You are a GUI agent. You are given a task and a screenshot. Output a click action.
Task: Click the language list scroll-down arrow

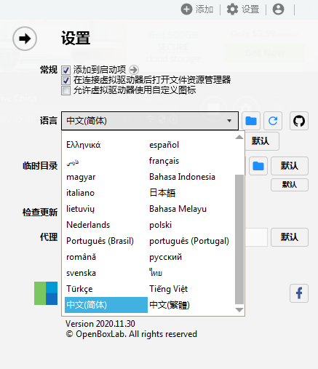point(239,310)
